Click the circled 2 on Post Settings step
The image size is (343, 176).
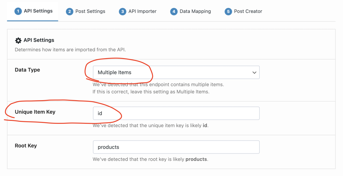click(70, 11)
